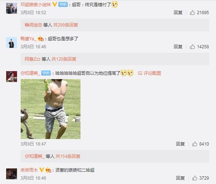This screenshot has width=216, height=184.
Task: Open the 瞬间迷恋 user profile link
Action: click(33, 25)
